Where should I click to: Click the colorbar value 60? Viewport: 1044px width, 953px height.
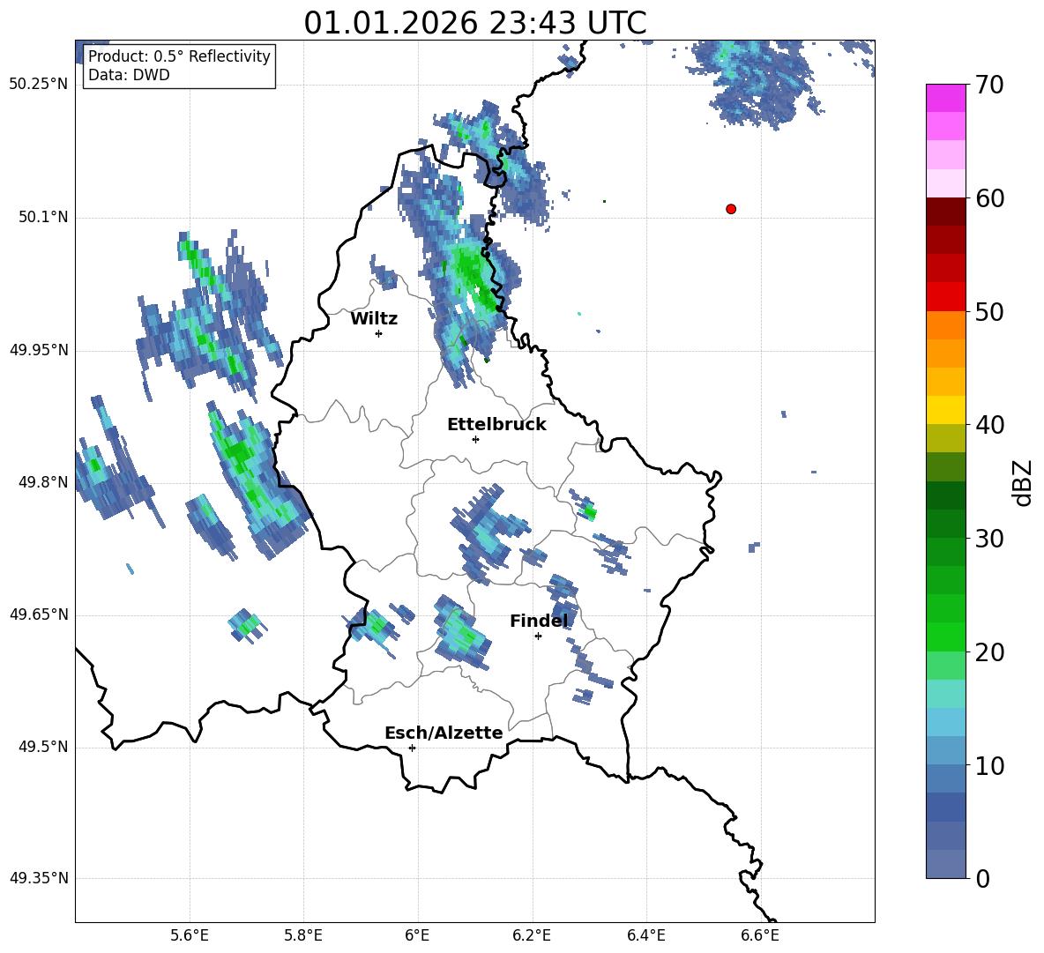tap(989, 198)
